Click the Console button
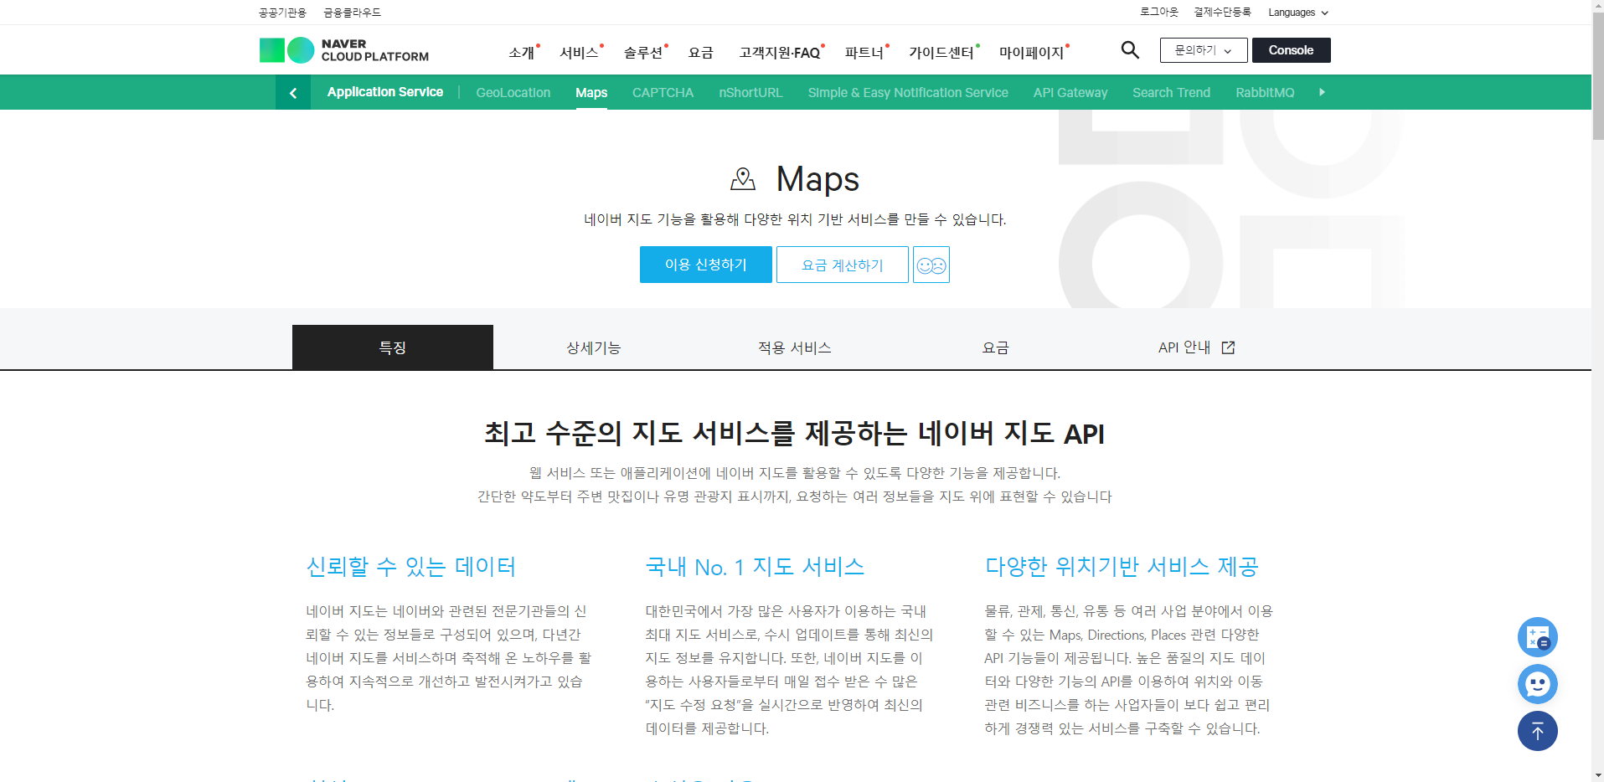Image resolution: width=1604 pixels, height=782 pixels. (1291, 50)
